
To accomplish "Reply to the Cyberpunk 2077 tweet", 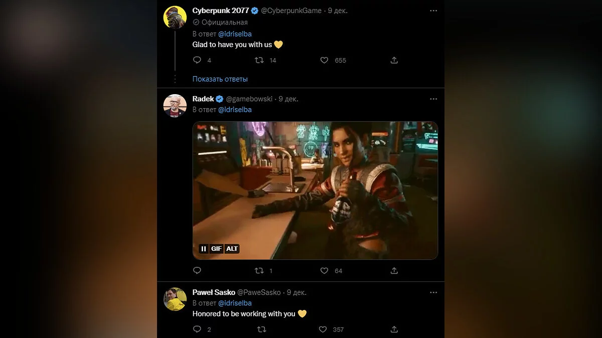I will coord(197,60).
